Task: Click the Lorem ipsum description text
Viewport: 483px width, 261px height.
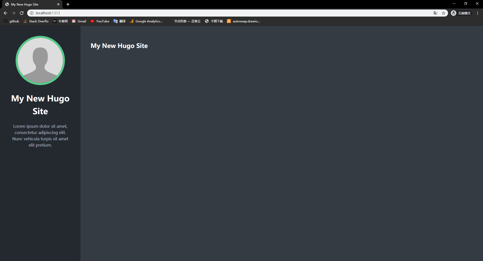Action: coord(40,136)
